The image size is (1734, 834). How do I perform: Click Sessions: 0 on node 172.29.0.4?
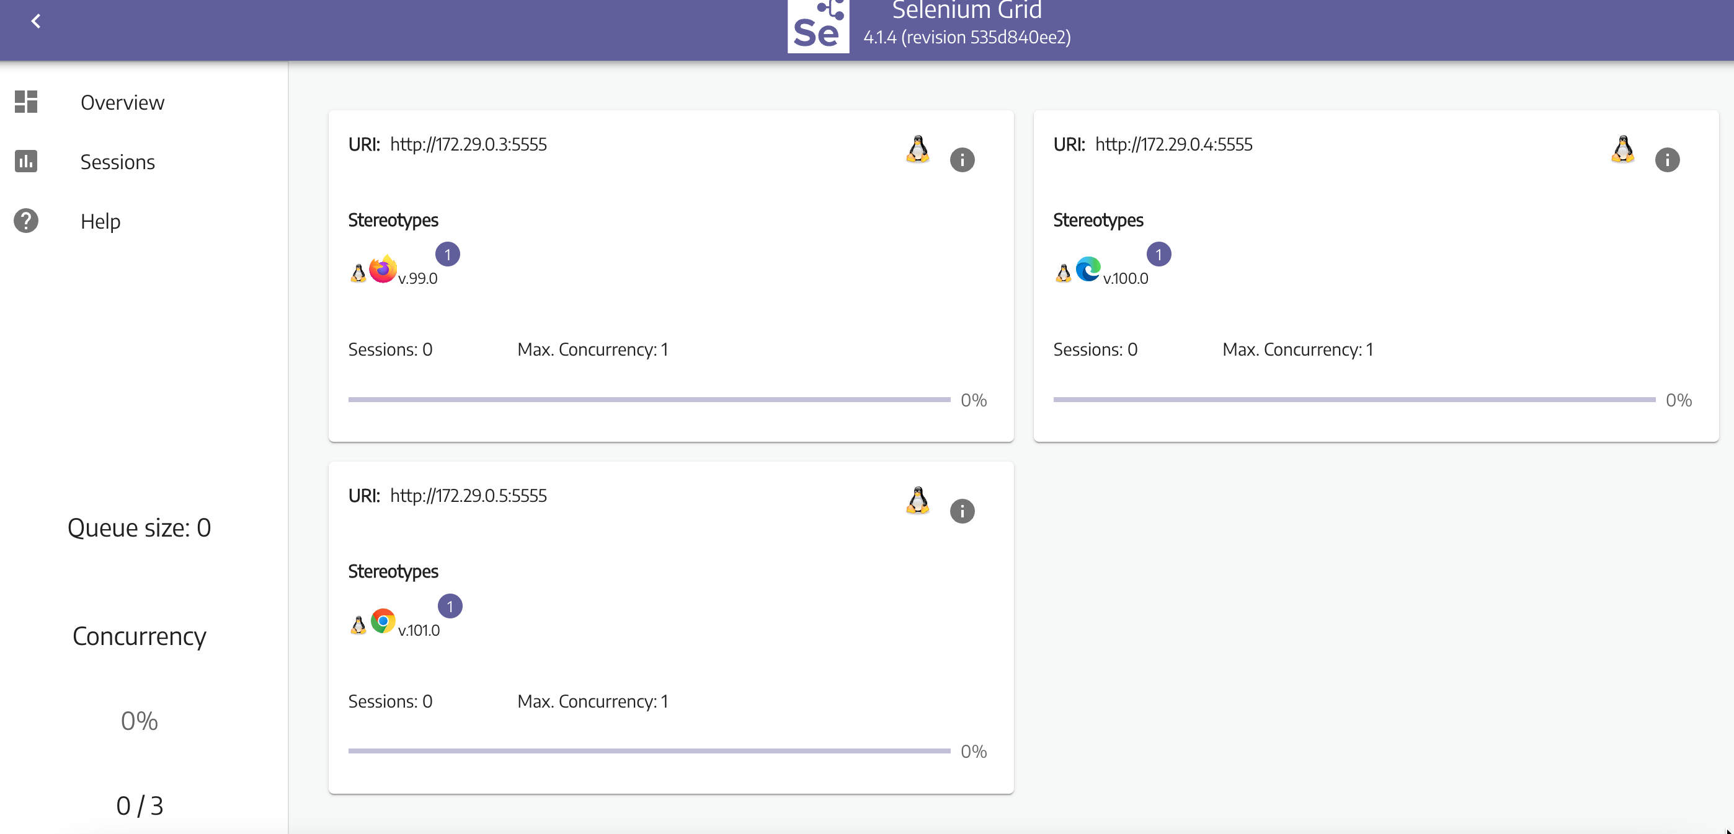pos(1095,349)
